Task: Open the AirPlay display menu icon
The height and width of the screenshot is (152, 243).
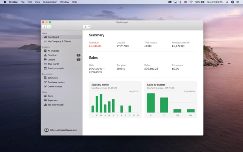Action: point(175,2)
